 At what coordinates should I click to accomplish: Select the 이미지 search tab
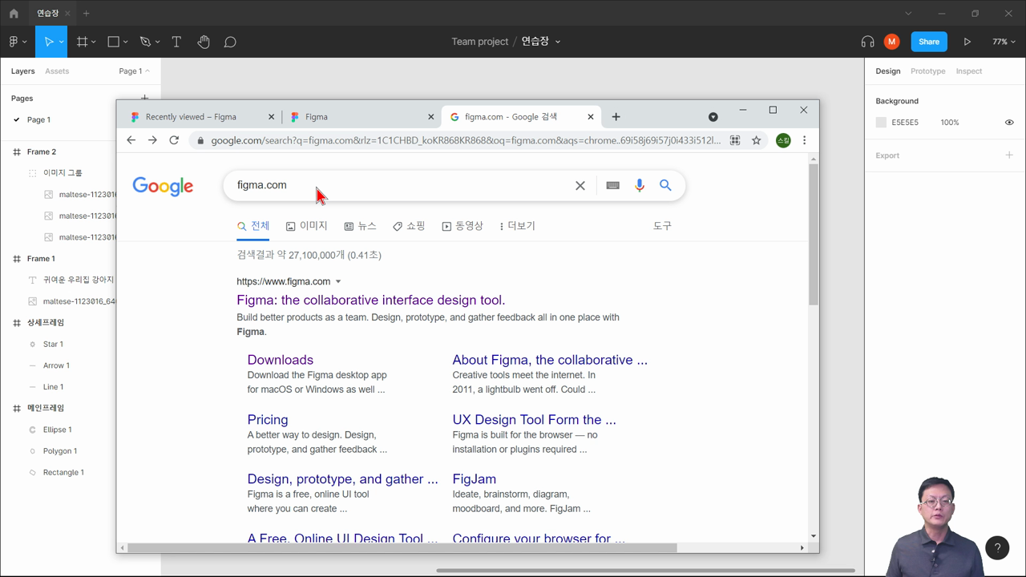tap(307, 226)
